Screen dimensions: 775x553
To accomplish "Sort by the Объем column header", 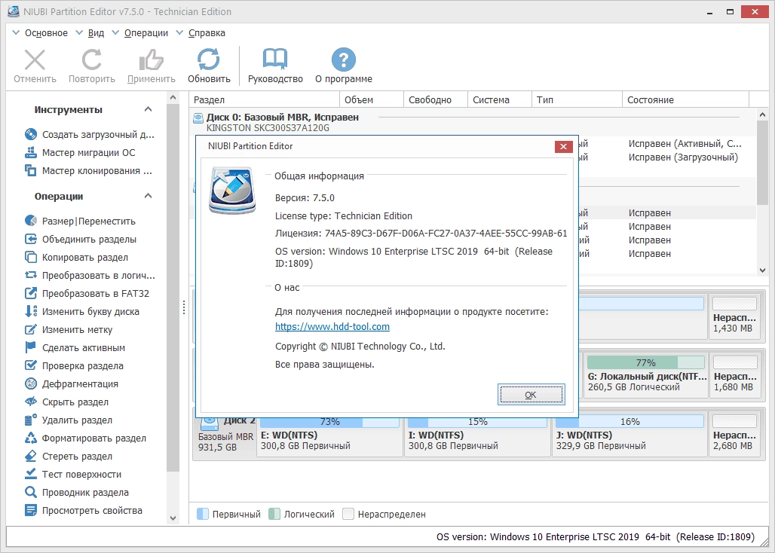I will click(x=372, y=99).
